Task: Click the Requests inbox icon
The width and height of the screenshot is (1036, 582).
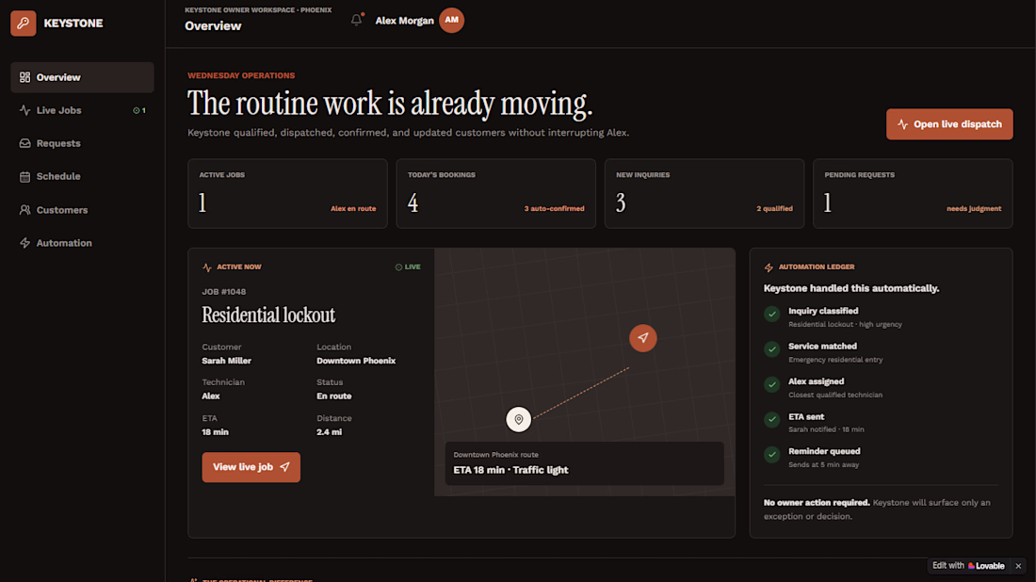Action: pyautogui.click(x=25, y=143)
